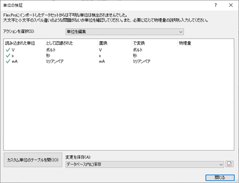This screenshot has width=239, height=183.
Task: Click the help question mark icon
Action: [216, 5]
